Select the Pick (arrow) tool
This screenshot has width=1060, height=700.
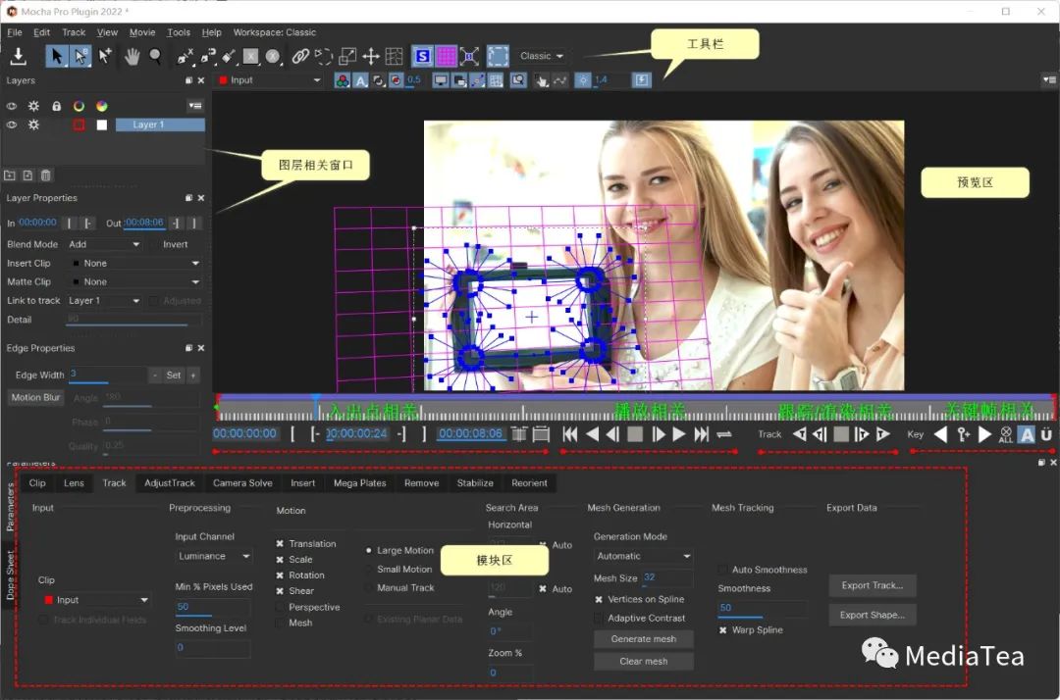click(57, 56)
